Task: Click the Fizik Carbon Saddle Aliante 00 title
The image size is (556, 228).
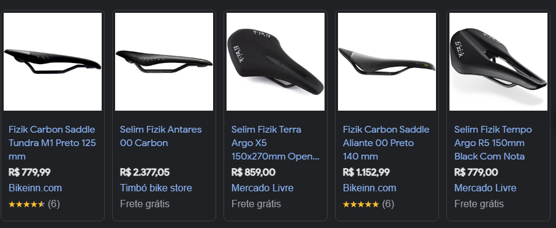Action: (386, 143)
